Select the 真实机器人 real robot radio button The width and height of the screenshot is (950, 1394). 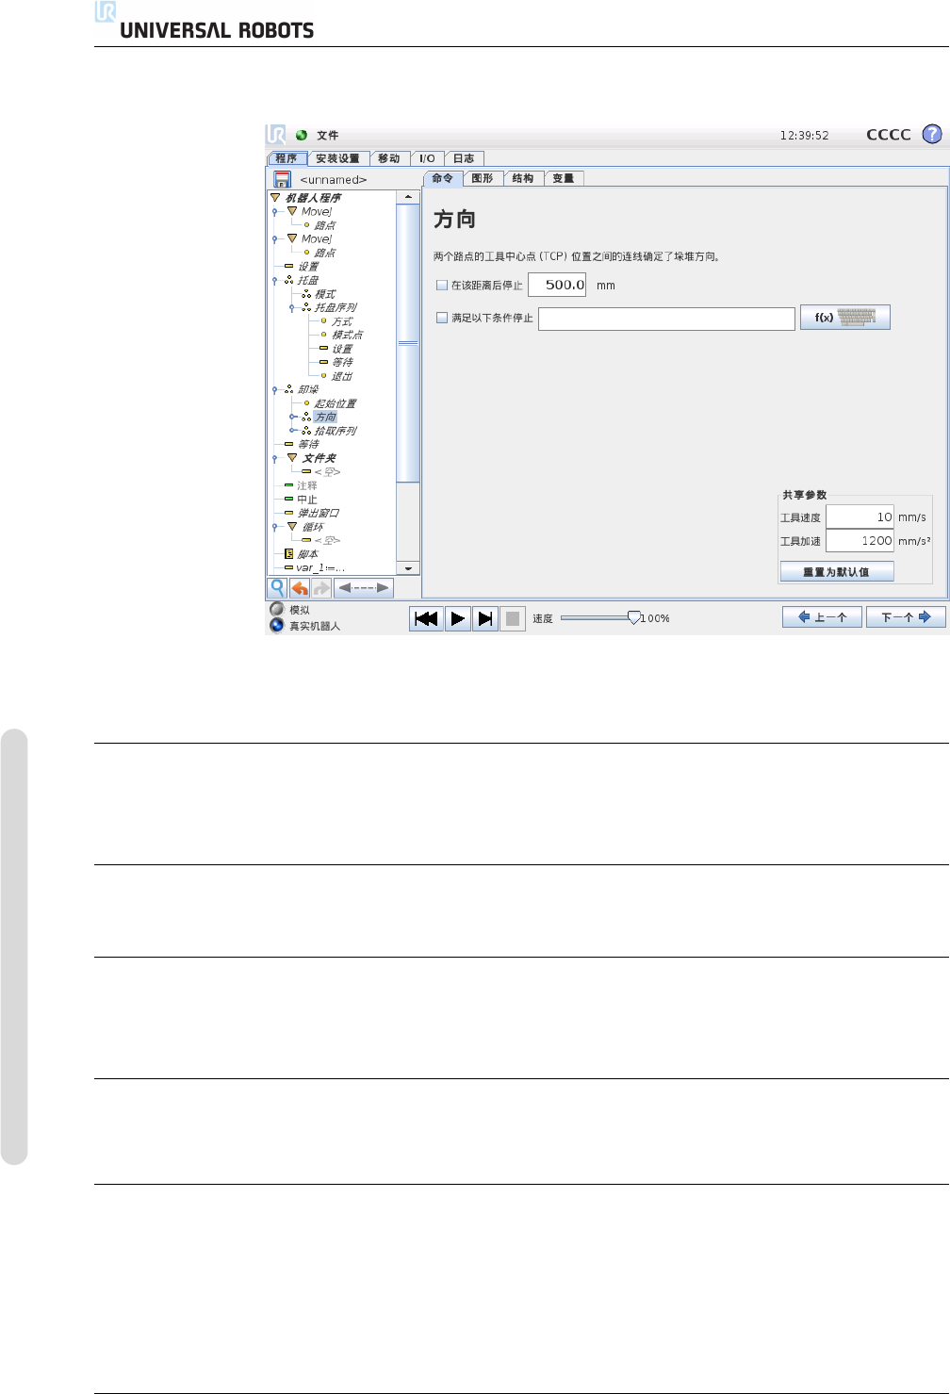tap(277, 625)
